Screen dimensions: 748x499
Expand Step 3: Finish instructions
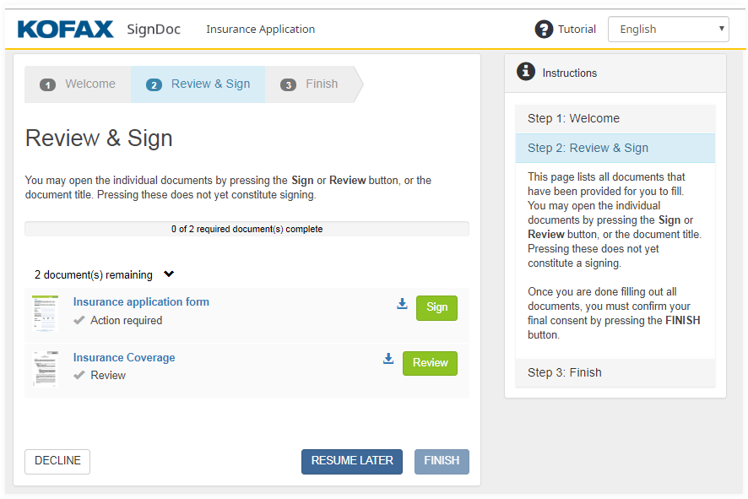[x=615, y=372]
